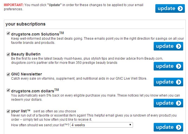
Task: Uncheck the drugstore.com Solutions subscription checkbox
Action: (8, 33)
